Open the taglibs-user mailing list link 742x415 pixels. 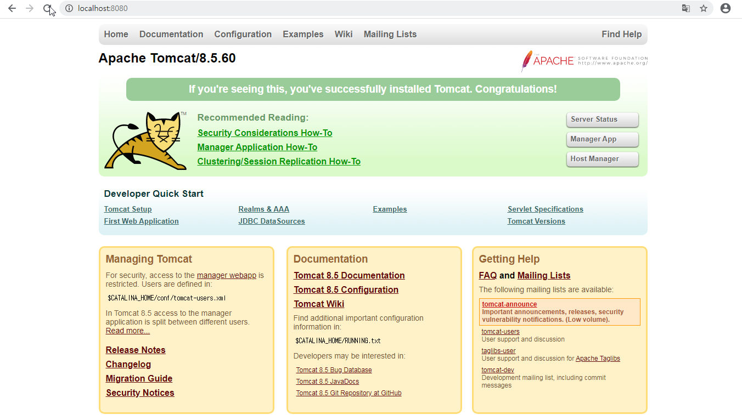pyautogui.click(x=499, y=351)
